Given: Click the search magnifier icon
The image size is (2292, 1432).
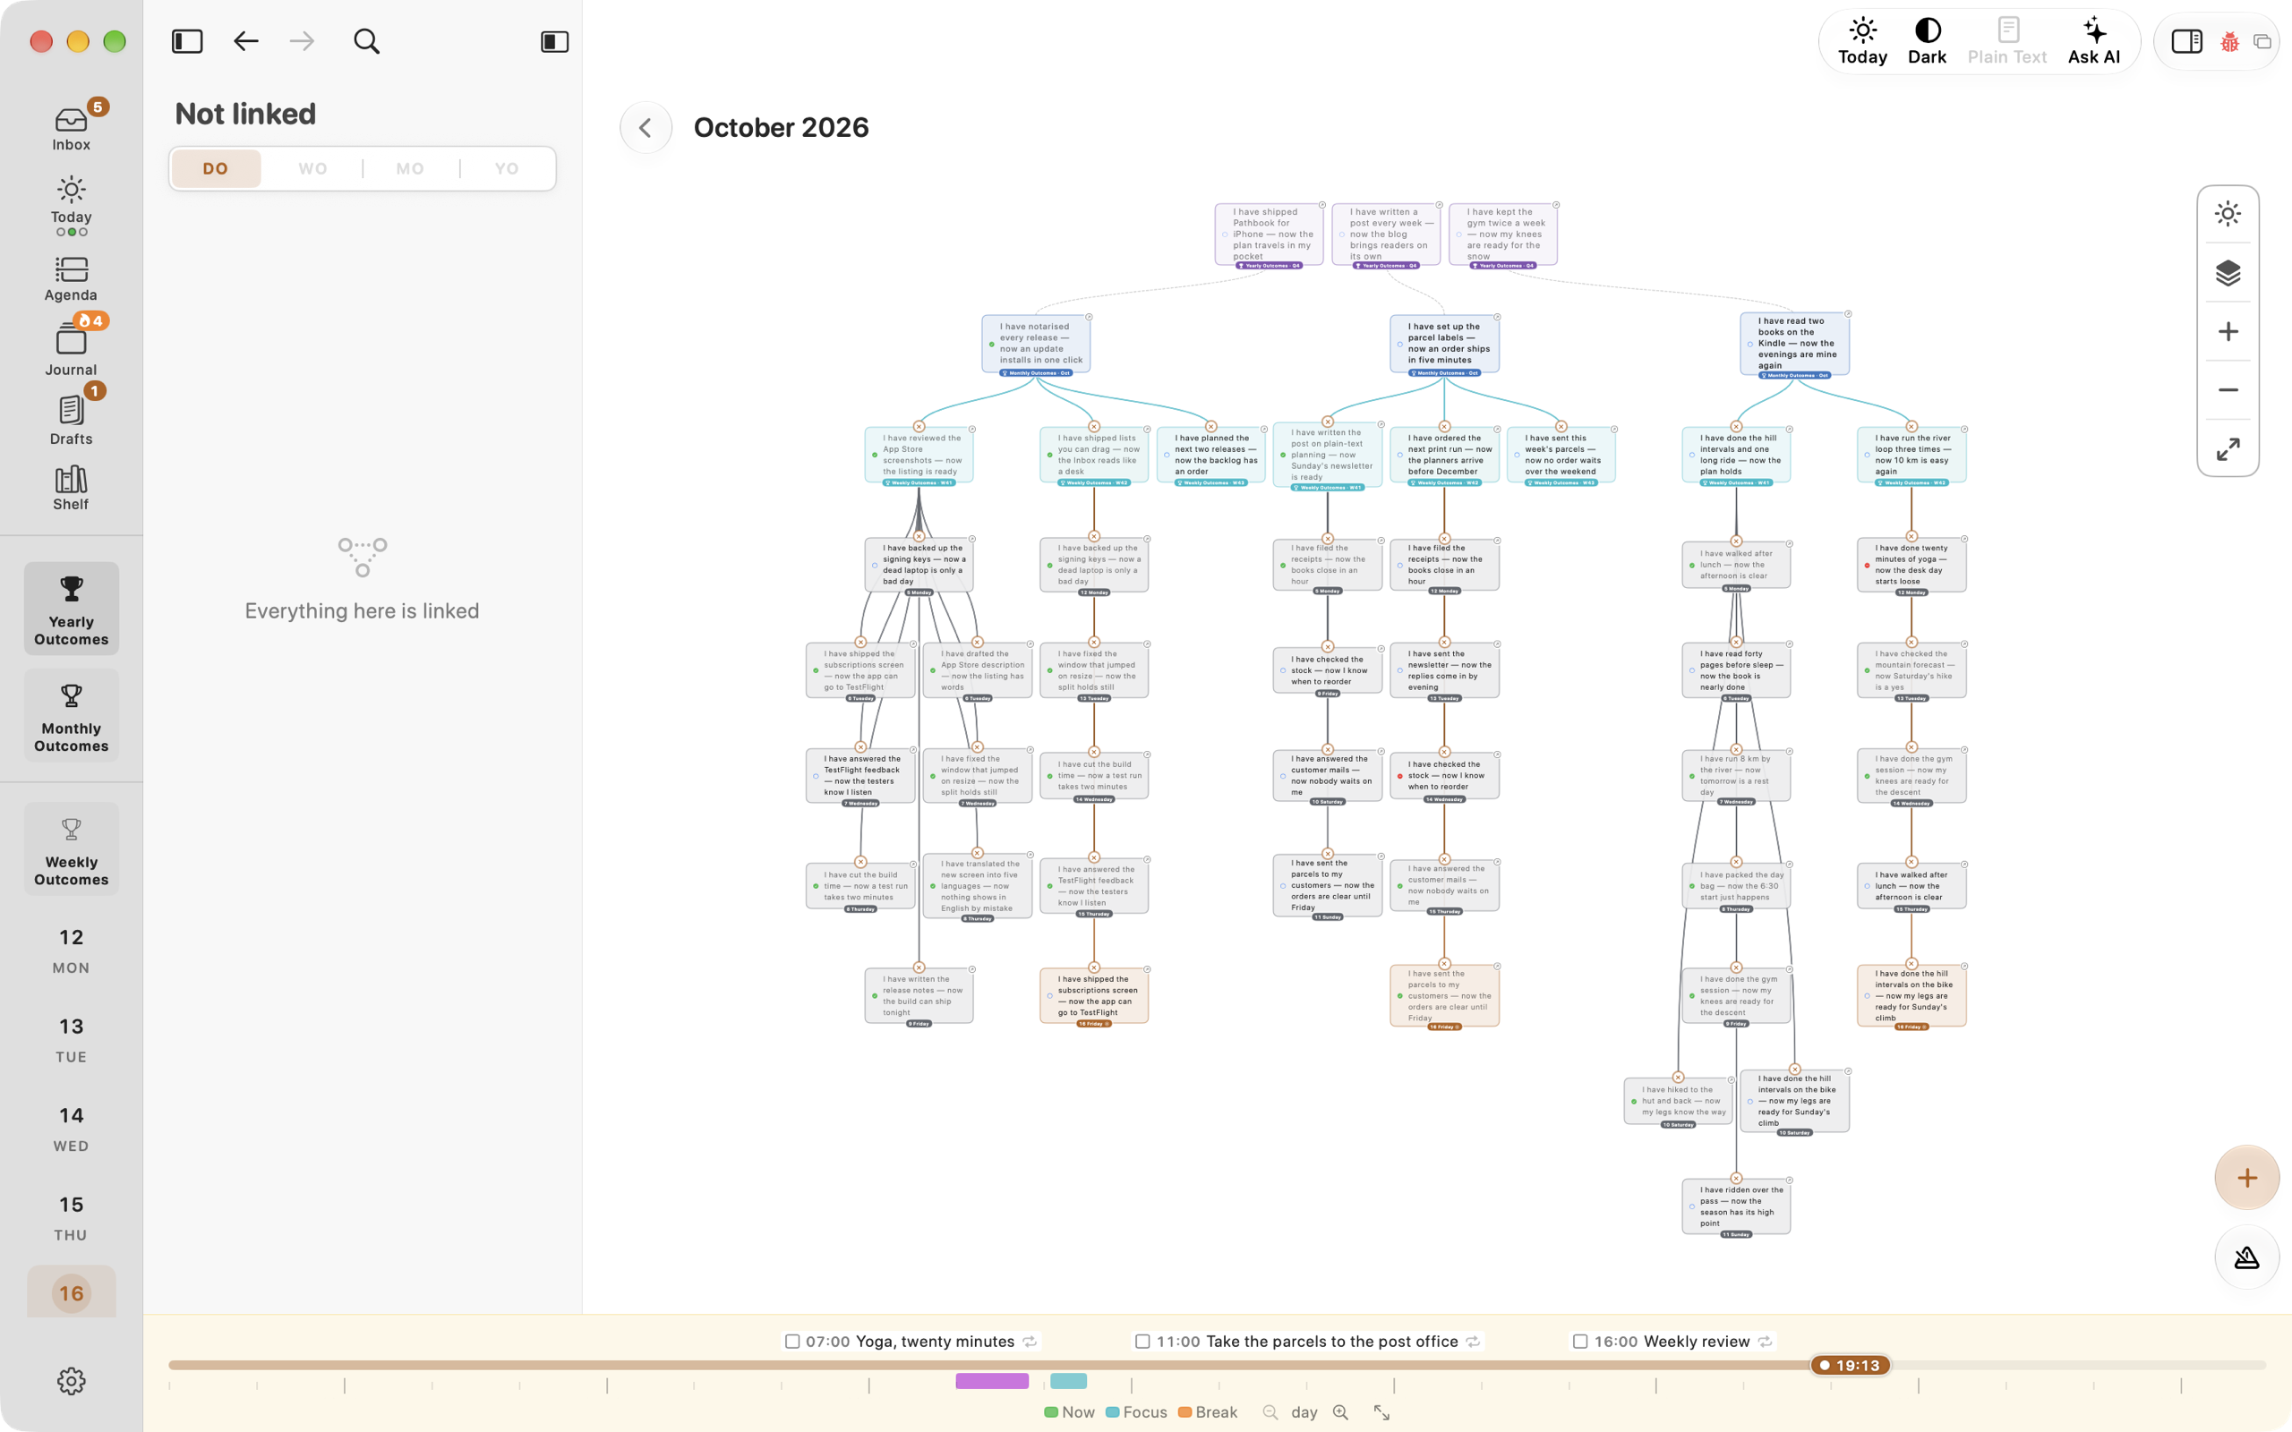Looking at the screenshot, I should click(366, 42).
